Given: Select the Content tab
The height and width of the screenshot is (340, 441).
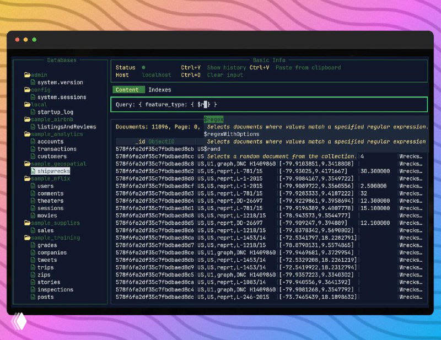Looking at the screenshot, I should pyautogui.click(x=128, y=90).
